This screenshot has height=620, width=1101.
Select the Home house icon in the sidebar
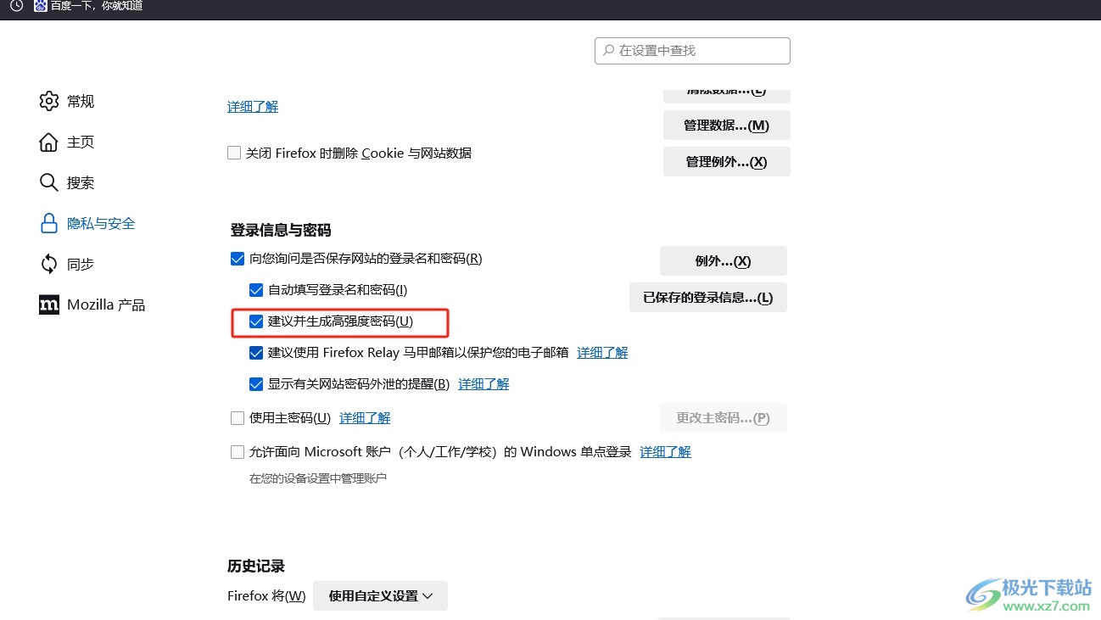49,142
